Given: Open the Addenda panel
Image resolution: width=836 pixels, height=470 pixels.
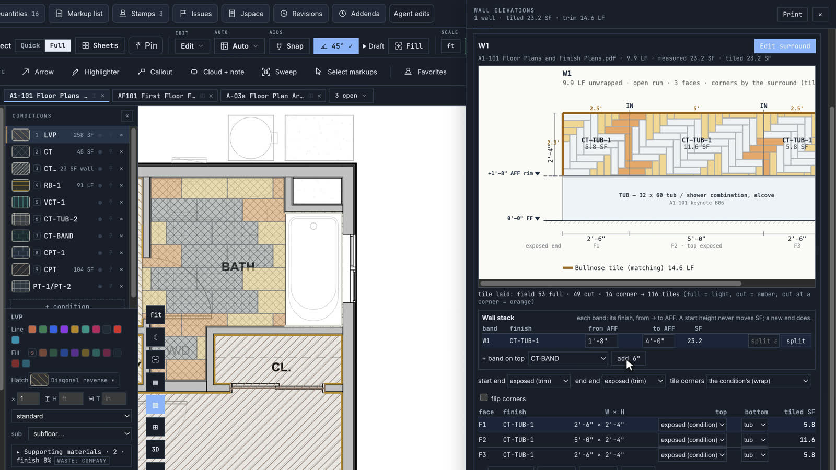Looking at the screenshot, I should tap(359, 14).
